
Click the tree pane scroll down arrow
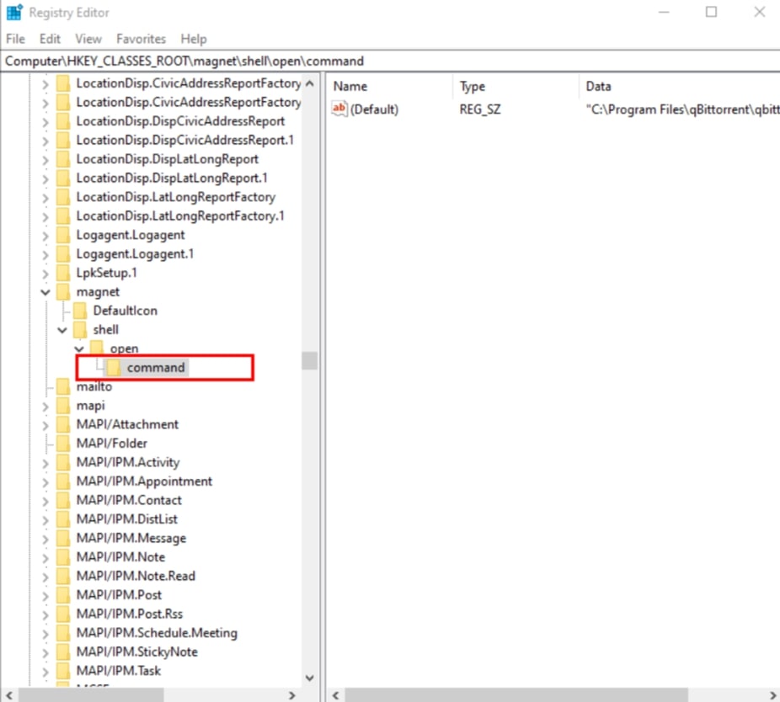(309, 678)
